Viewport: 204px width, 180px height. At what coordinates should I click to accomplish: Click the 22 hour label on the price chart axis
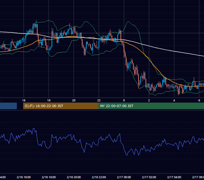pyautogui.click(x=99, y=100)
